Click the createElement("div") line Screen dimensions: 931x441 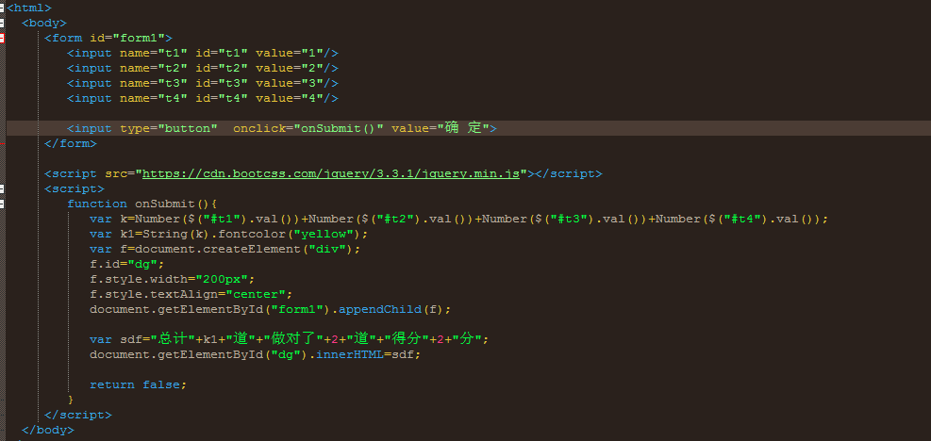point(225,250)
